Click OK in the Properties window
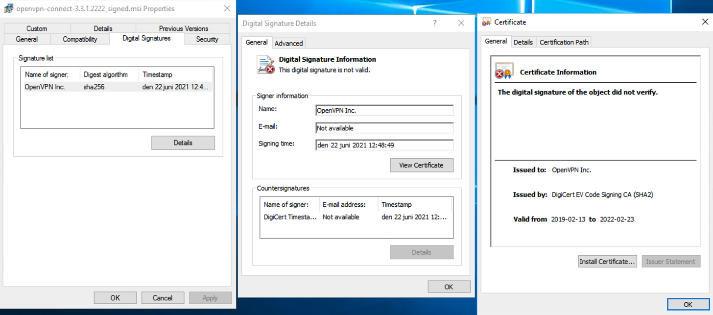This screenshot has width=713, height=315. click(x=115, y=298)
